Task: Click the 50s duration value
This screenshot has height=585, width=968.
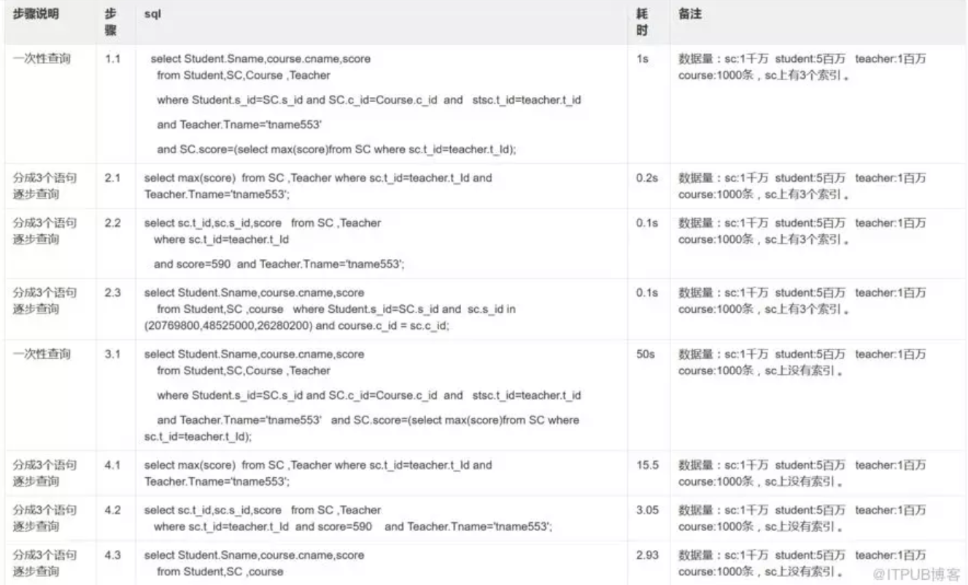Action: coord(645,355)
